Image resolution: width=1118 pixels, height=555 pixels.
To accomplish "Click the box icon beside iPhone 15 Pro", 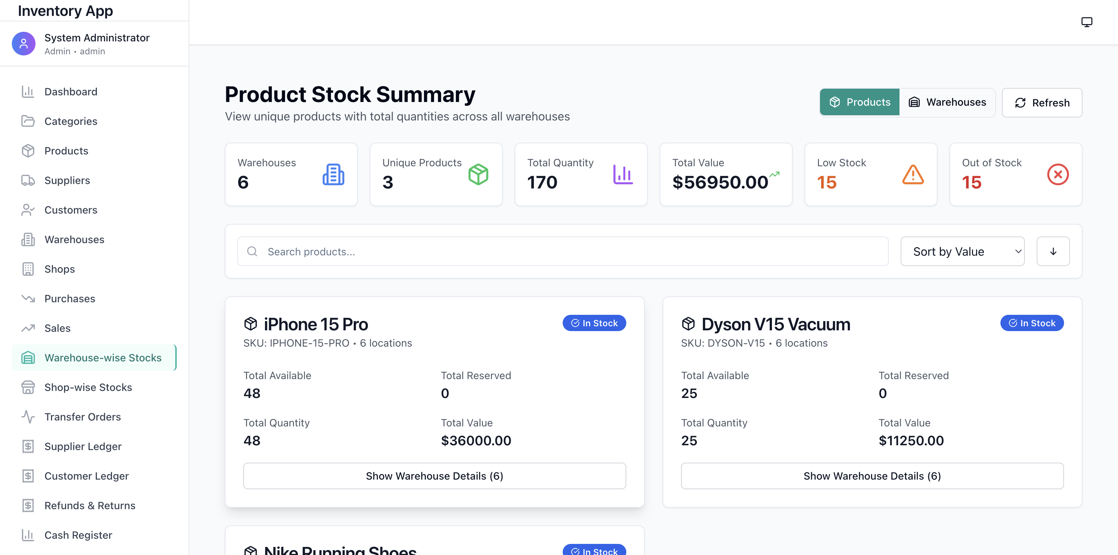I will (251, 323).
